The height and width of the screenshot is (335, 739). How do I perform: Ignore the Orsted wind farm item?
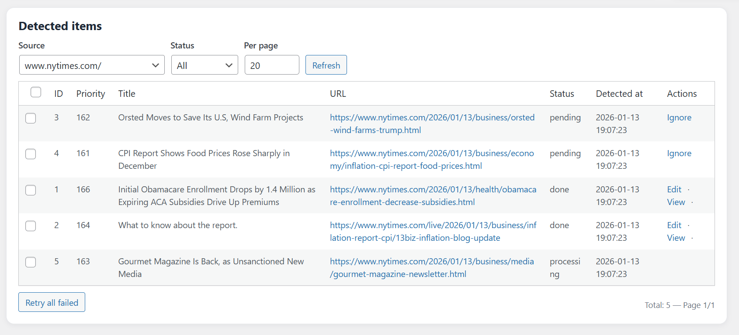pos(679,118)
